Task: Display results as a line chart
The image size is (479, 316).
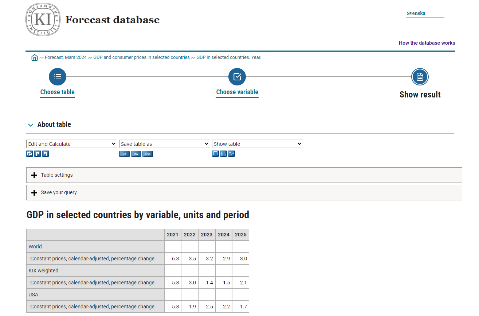Action: point(231,153)
